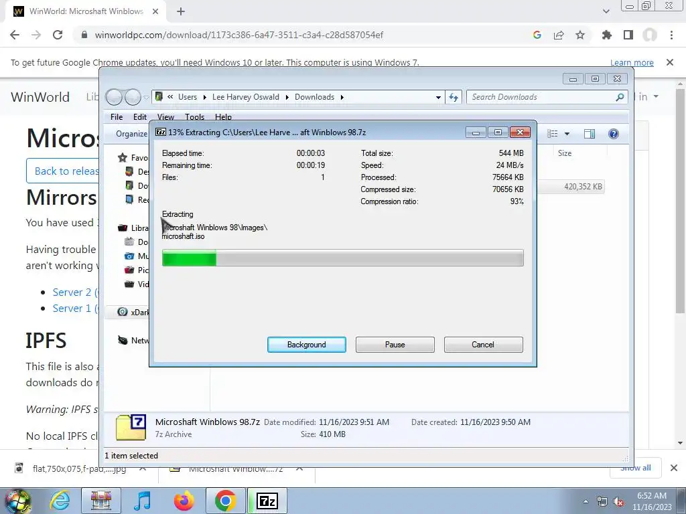Screen dimensions: 686x514
Task: Open the view options dropdown arrow
Action: pos(567,134)
